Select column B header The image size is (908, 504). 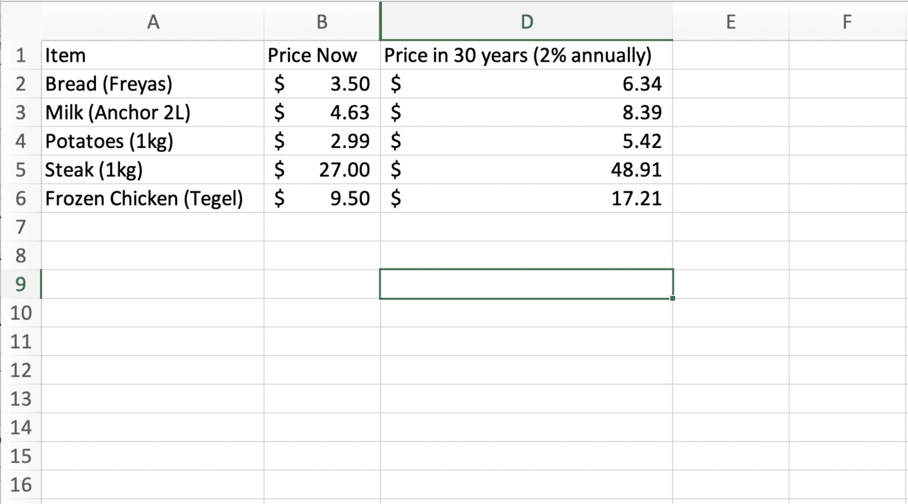pyautogui.click(x=322, y=21)
